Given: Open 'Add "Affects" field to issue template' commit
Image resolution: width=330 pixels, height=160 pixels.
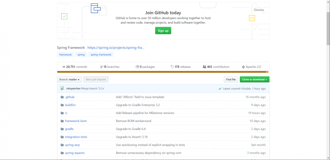Looking at the screenshot, I should tap(140, 97).
